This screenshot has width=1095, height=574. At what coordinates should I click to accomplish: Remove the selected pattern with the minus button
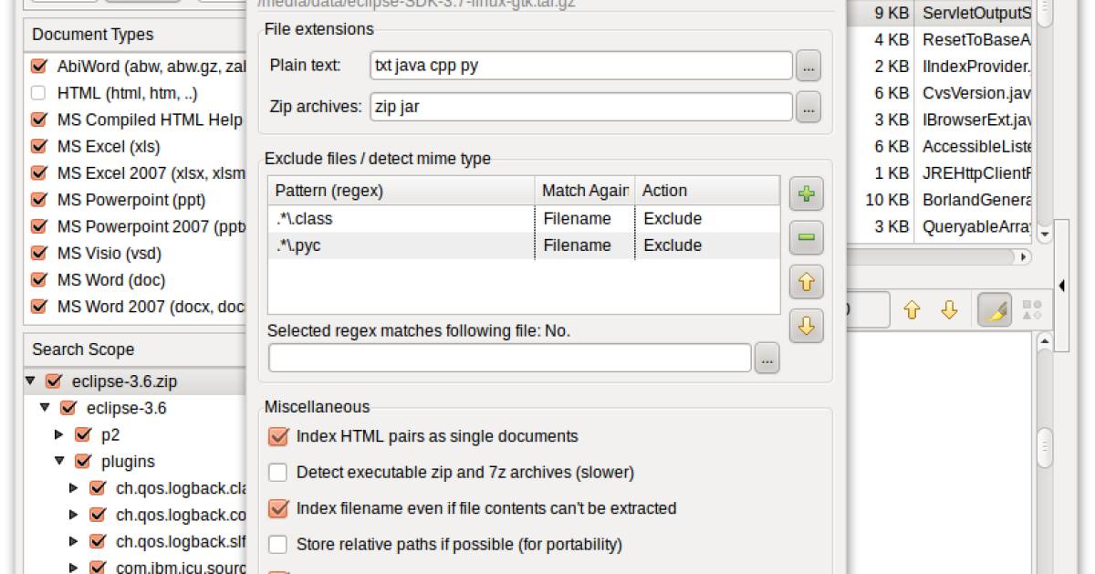click(x=806, y=237)
